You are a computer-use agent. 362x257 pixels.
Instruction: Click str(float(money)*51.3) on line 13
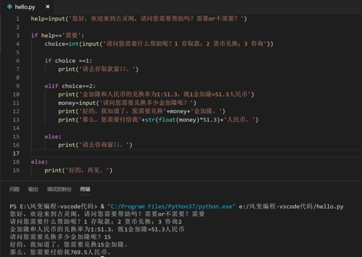(x=182, y=120)
